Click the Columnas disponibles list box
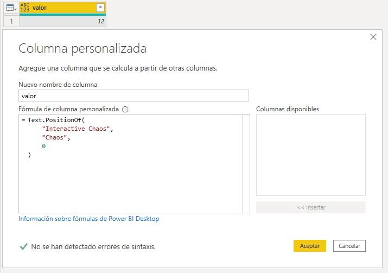 pos(311,155)
